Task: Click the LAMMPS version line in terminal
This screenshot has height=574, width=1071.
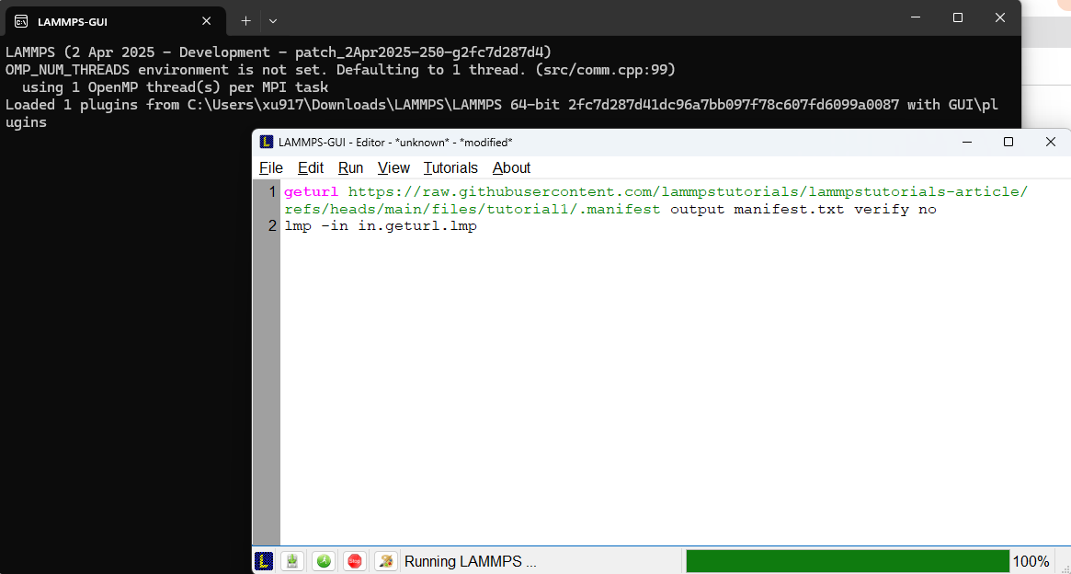Action: [x=279, y=52]
